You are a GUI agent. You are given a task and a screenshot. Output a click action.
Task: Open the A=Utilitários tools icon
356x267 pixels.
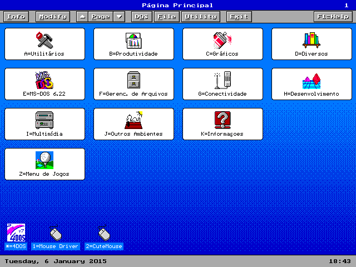click(x=44, y=40)
